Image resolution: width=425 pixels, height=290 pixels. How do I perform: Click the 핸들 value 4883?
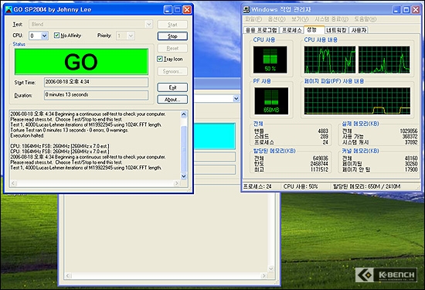(323, 131)
